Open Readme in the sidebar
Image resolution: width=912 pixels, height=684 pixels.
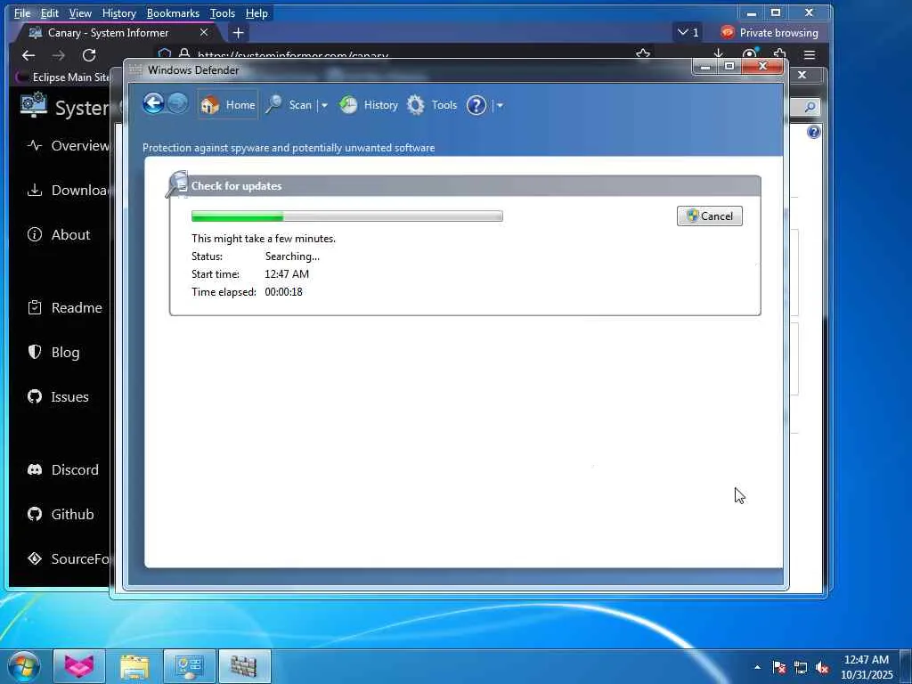click(x=64, y=307)
